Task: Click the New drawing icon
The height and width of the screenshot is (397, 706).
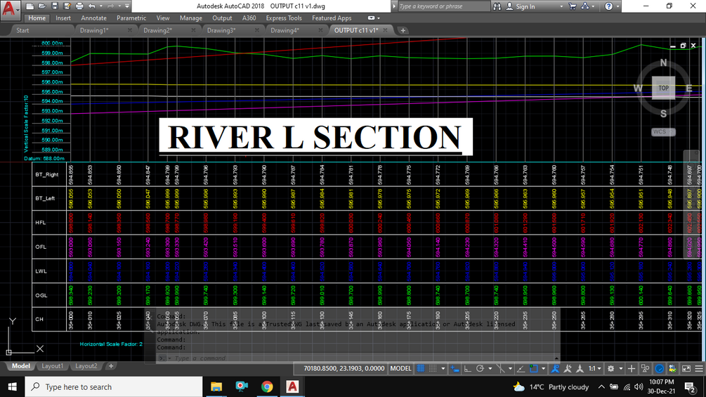Action: click(x=30, y=6)
